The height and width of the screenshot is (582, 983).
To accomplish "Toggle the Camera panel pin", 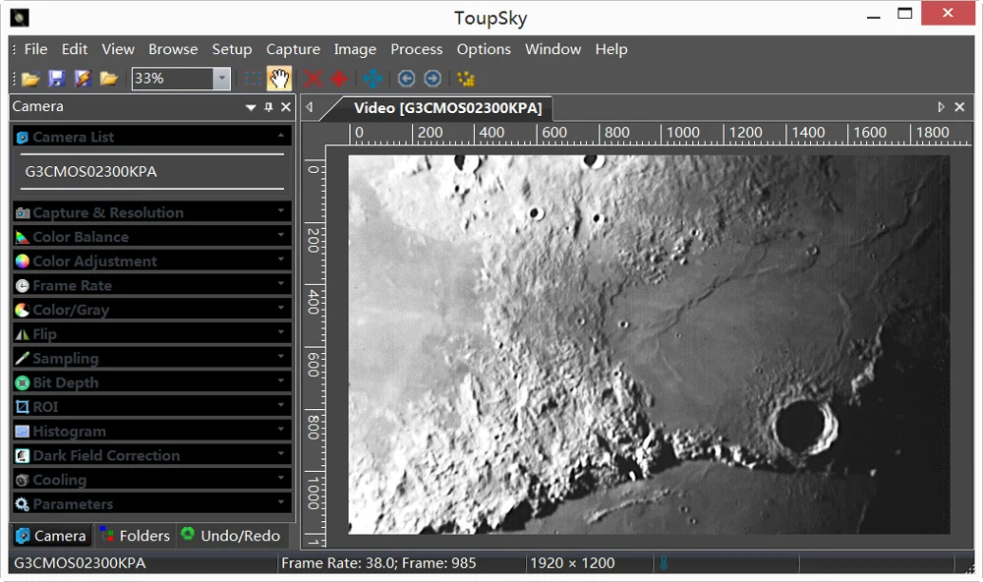I will point(268,107).
